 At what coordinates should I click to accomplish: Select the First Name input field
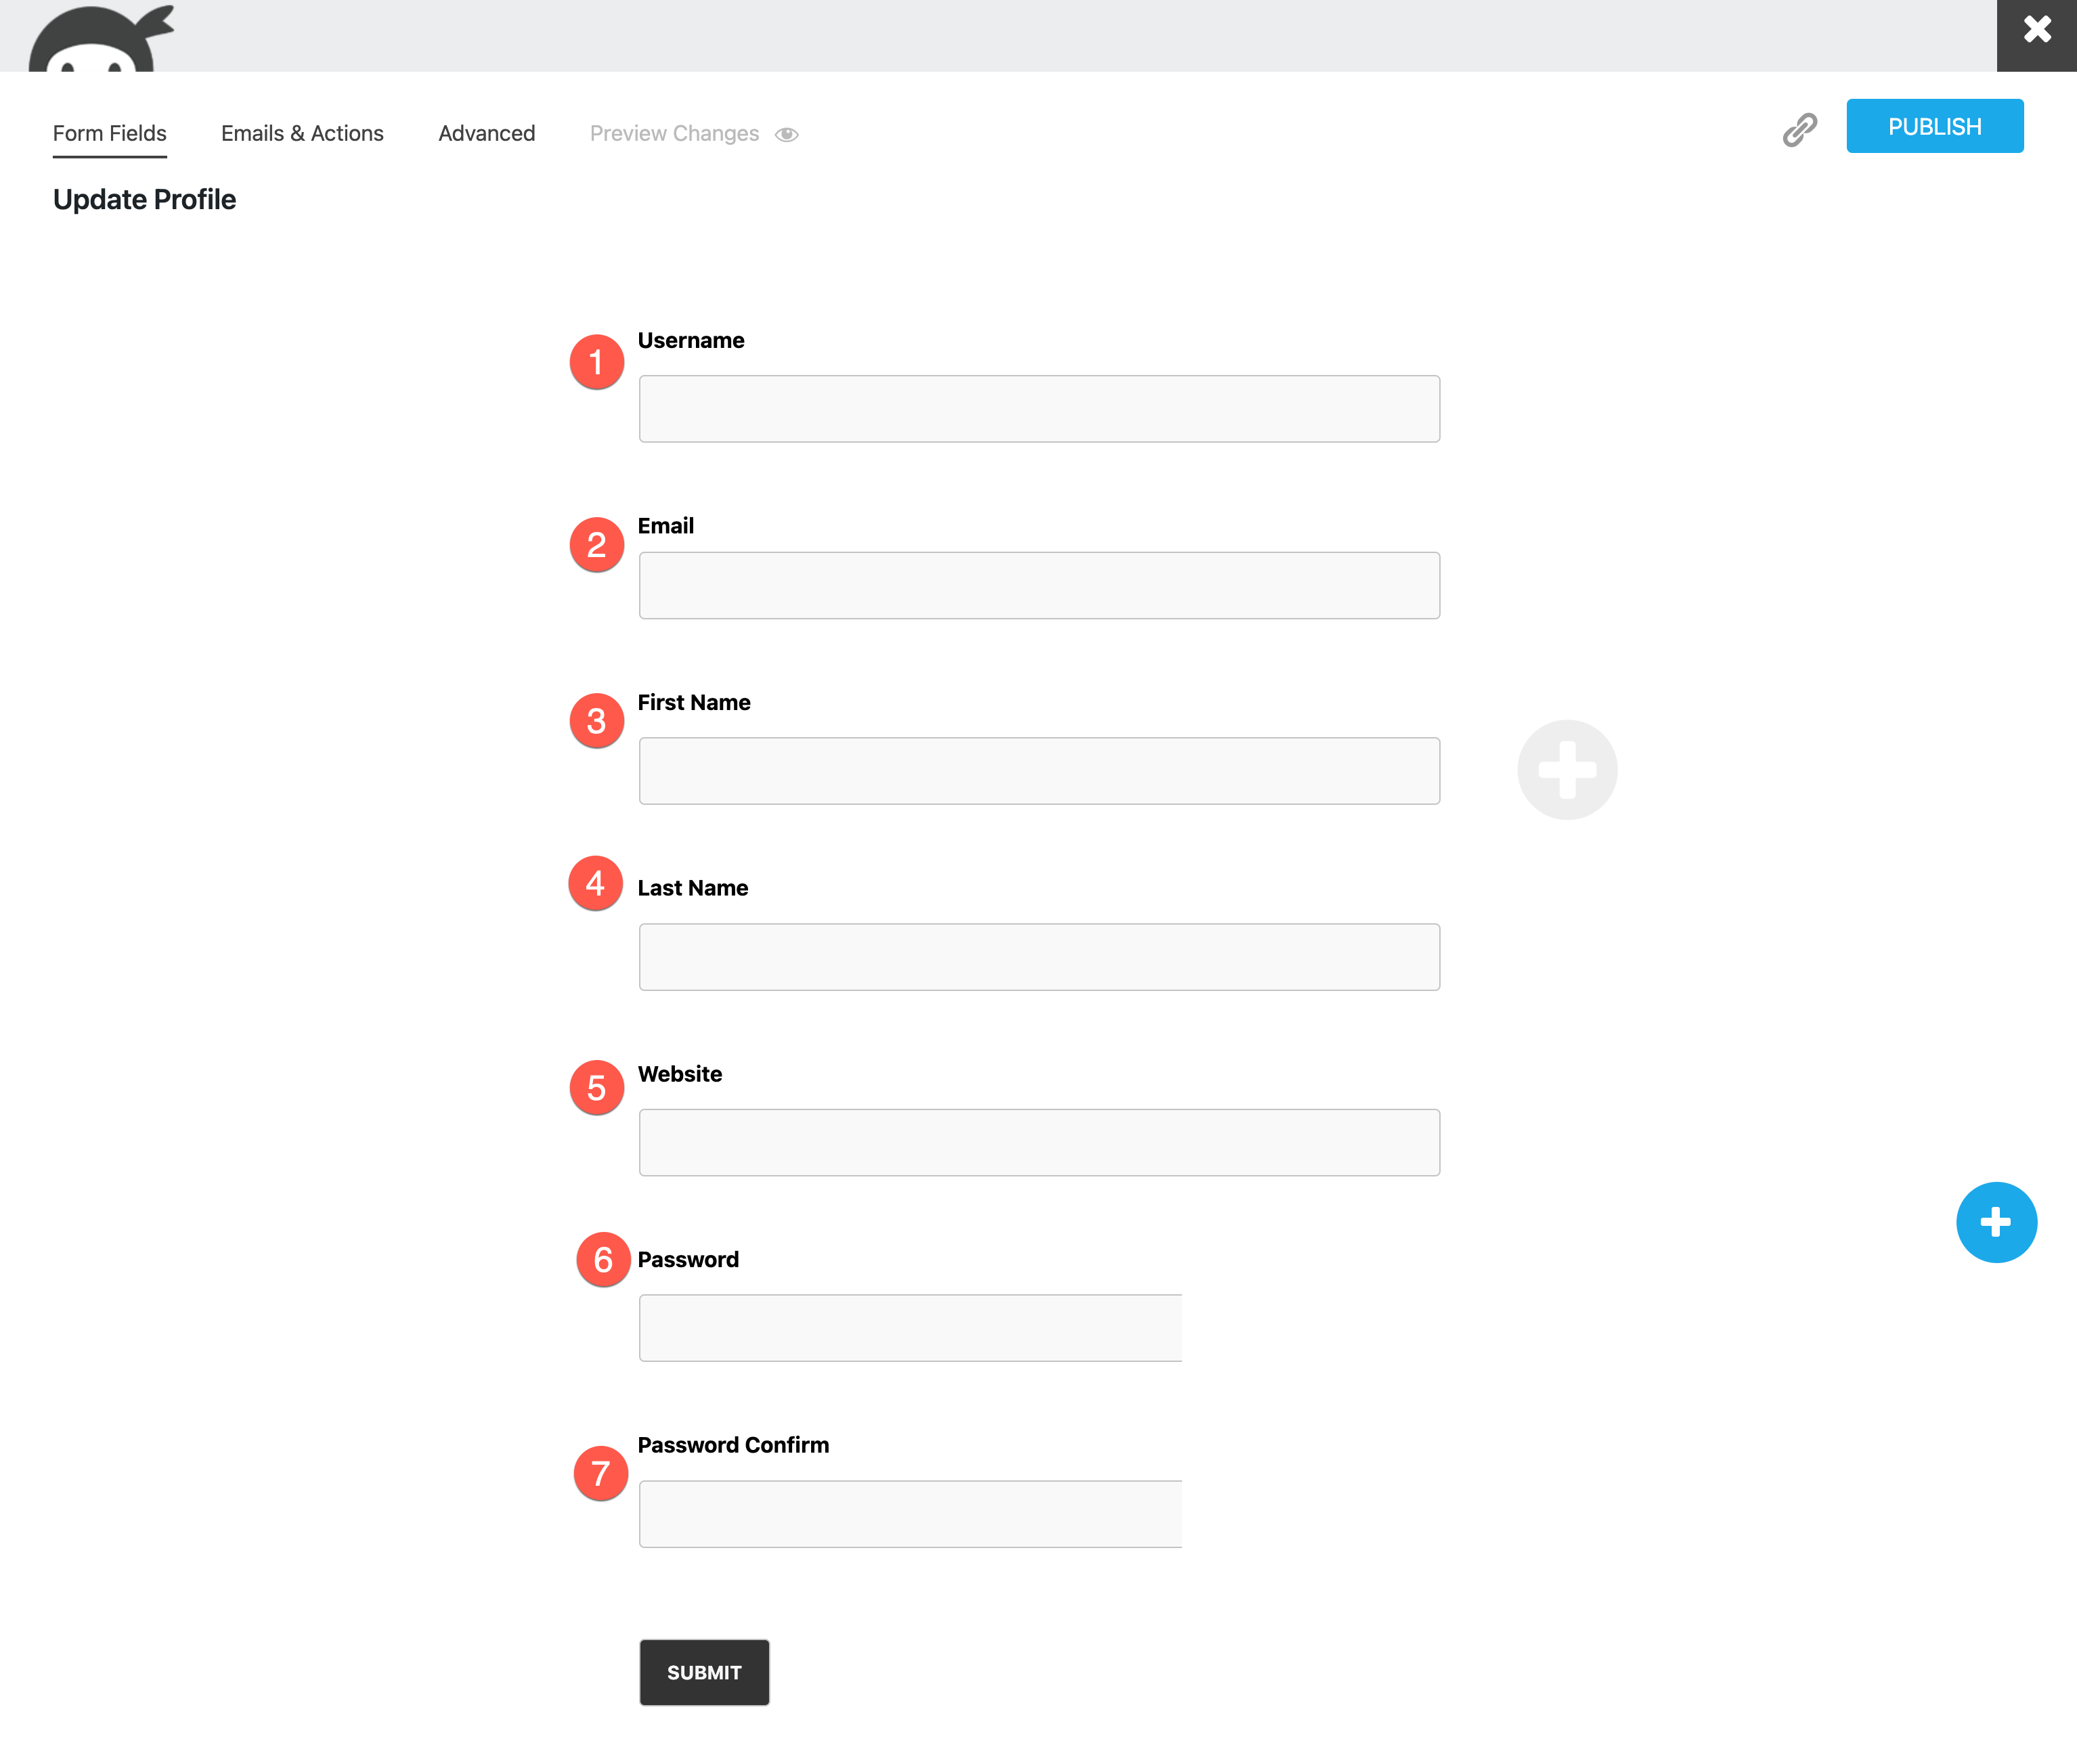pos(1038,771)
